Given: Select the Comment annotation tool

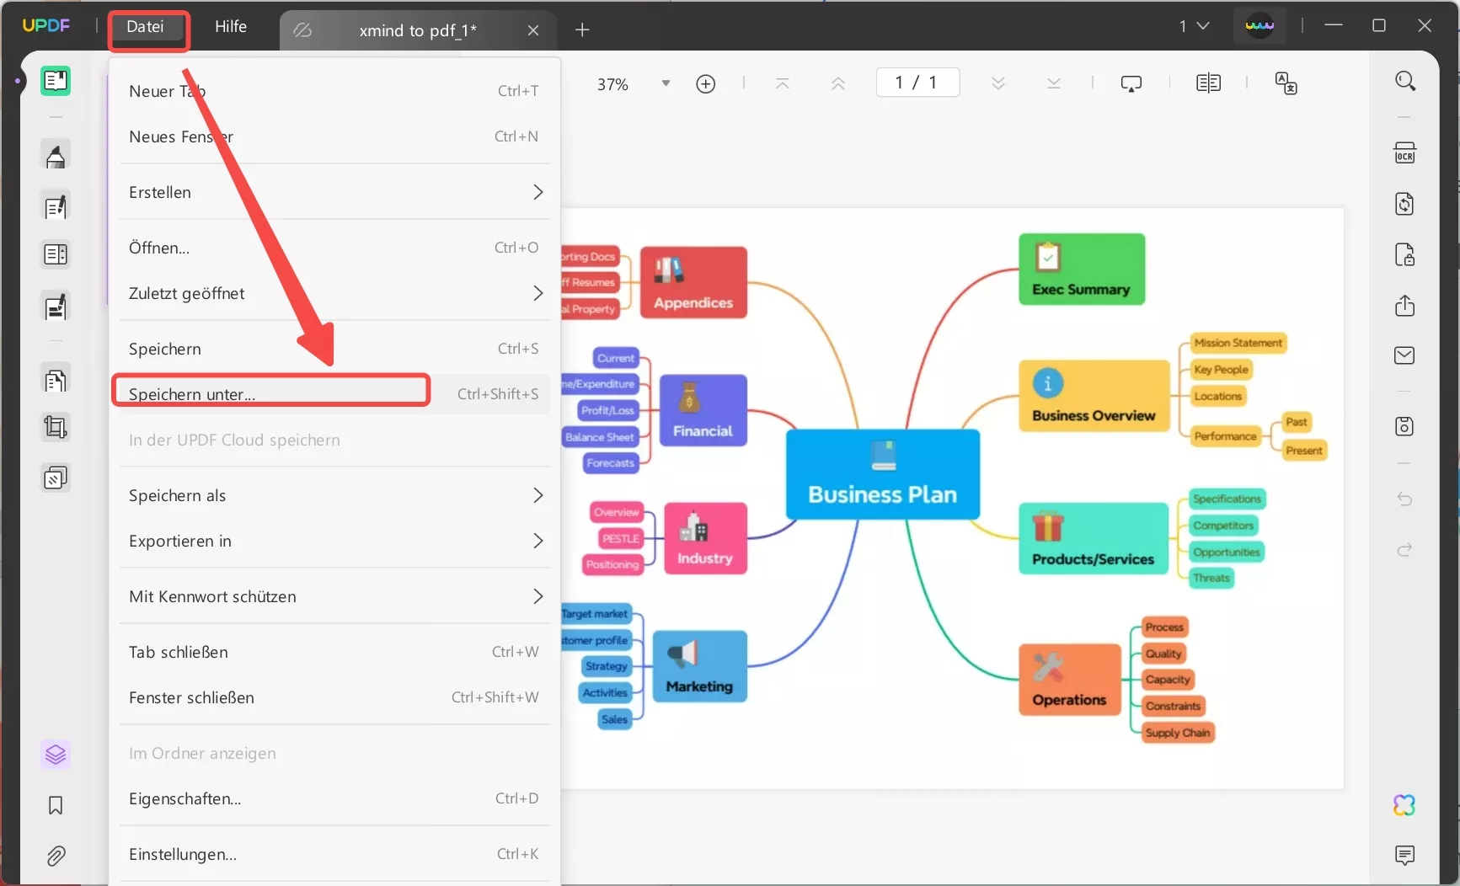Looking at the screenshot, I should 56,155.
